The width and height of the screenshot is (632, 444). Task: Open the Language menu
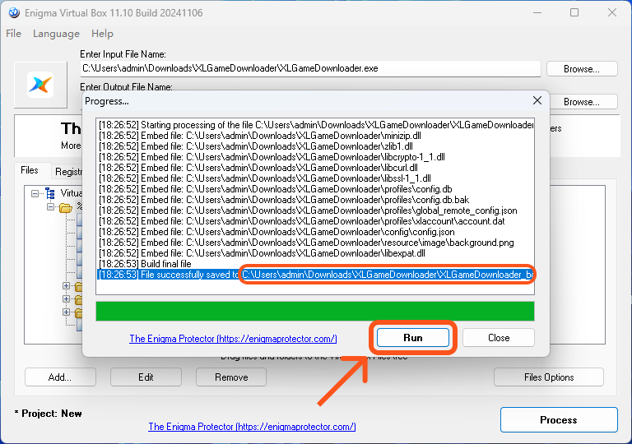[x=56, y=34]
